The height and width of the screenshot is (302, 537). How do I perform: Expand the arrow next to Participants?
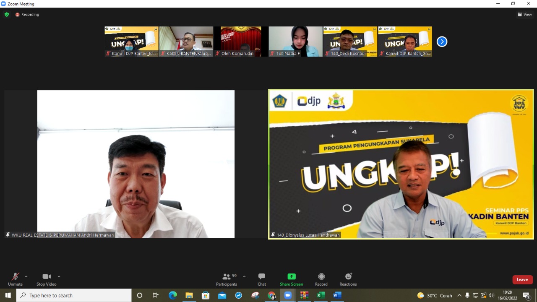click(244, 276)
